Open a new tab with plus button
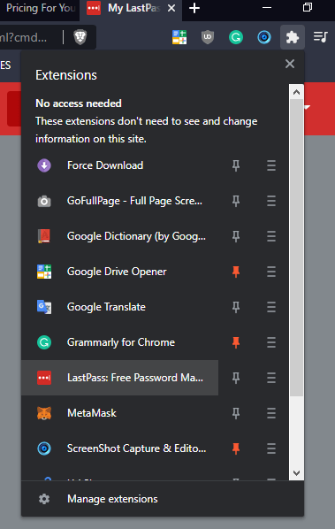 (194, 8)
